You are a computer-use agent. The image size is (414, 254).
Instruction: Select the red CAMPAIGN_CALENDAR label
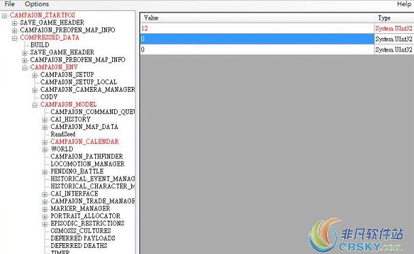click(x=84, y=142)
